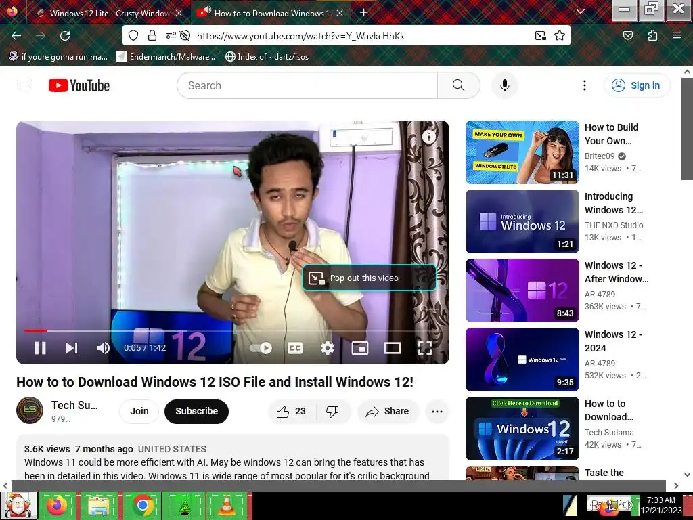The image size is (693, 520).
Task: Pause the video playback
Action: (40, 348)
